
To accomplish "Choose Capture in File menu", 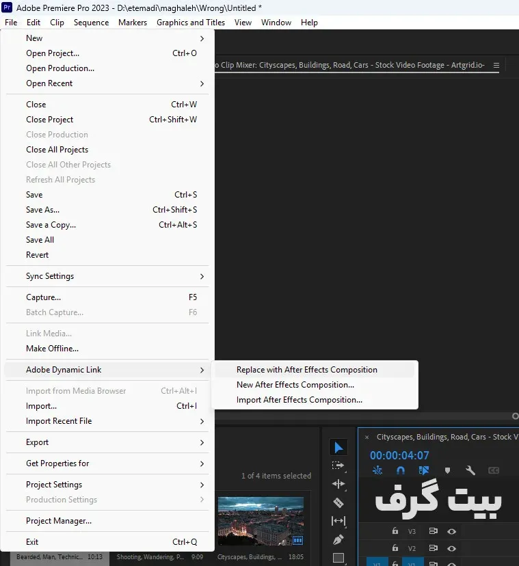I will pyautogui.click(x=107, y=297).
